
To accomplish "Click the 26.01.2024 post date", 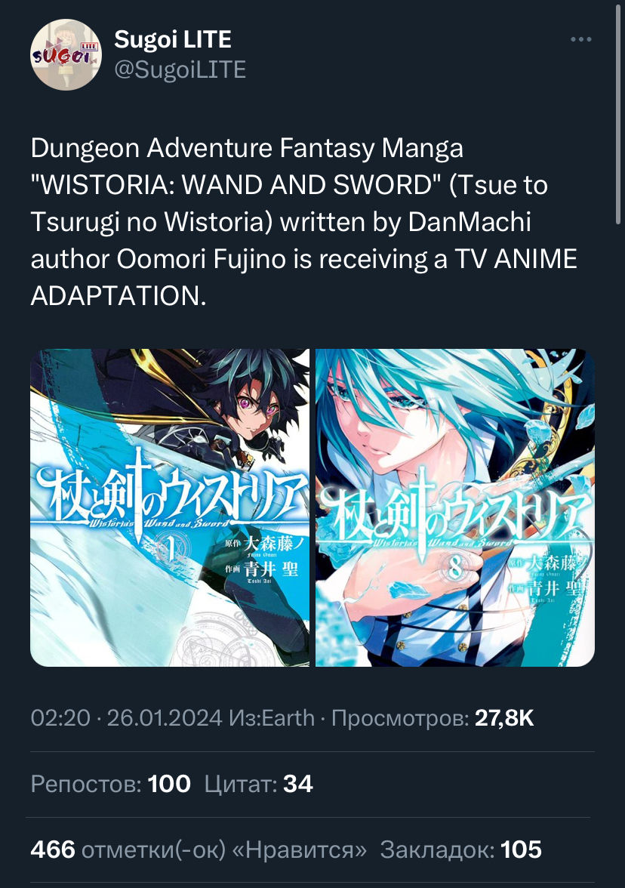I will (165, 718).
